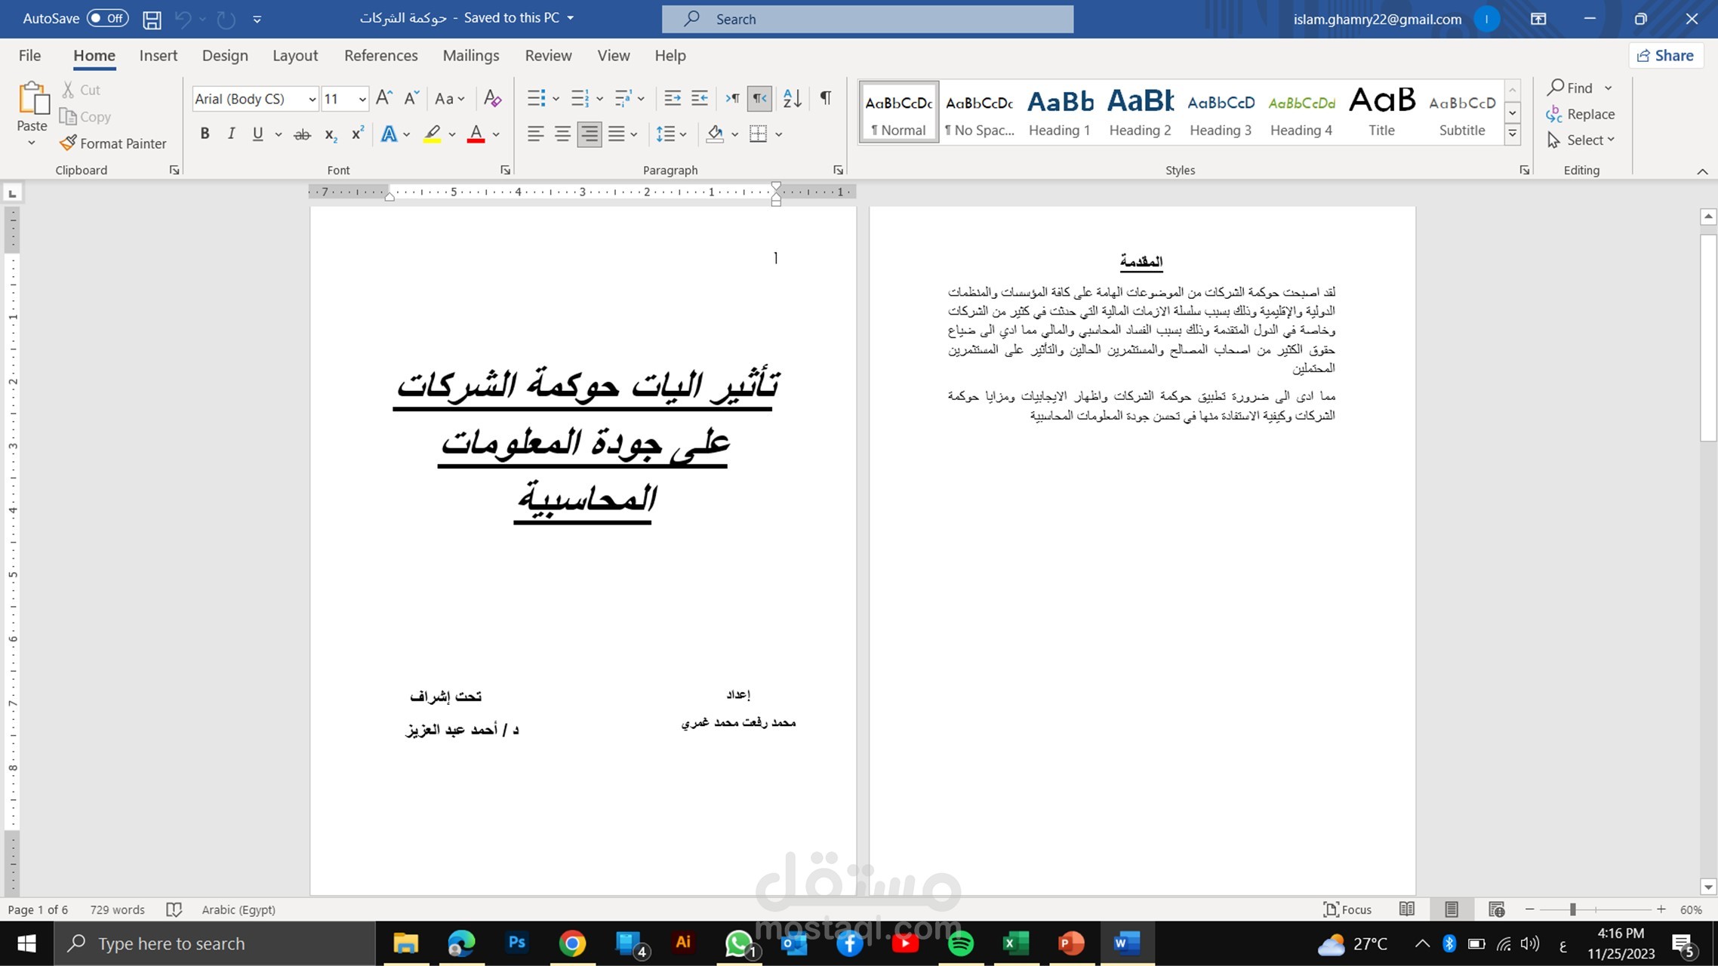This screenshot has width=1718, height=966.
Task: Switch to the Insert tab
Action: coord(159,56)
